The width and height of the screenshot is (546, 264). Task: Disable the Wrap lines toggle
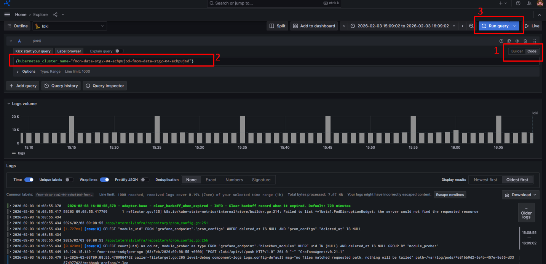coord(104,180)
